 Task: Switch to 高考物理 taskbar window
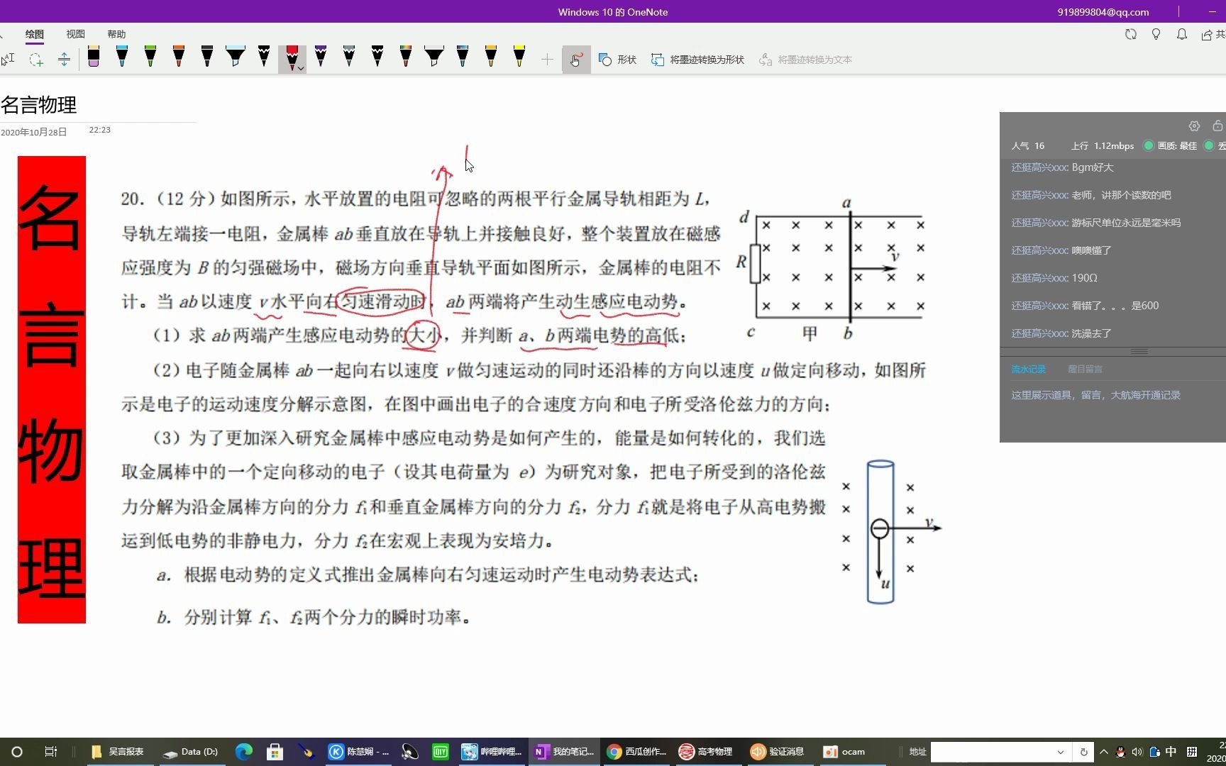706,752
